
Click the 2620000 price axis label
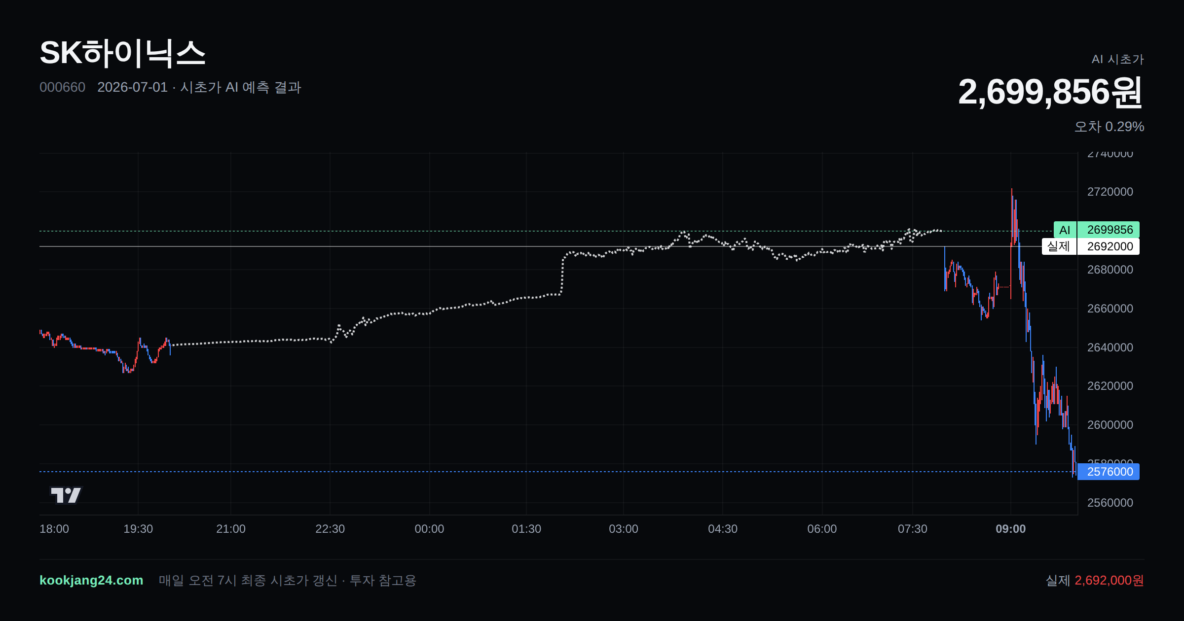pyautogui.click(x=1110, y=386)
